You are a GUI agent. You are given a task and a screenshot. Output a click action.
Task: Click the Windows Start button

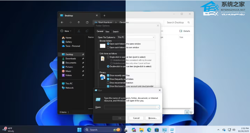click(x=79, y=130)
